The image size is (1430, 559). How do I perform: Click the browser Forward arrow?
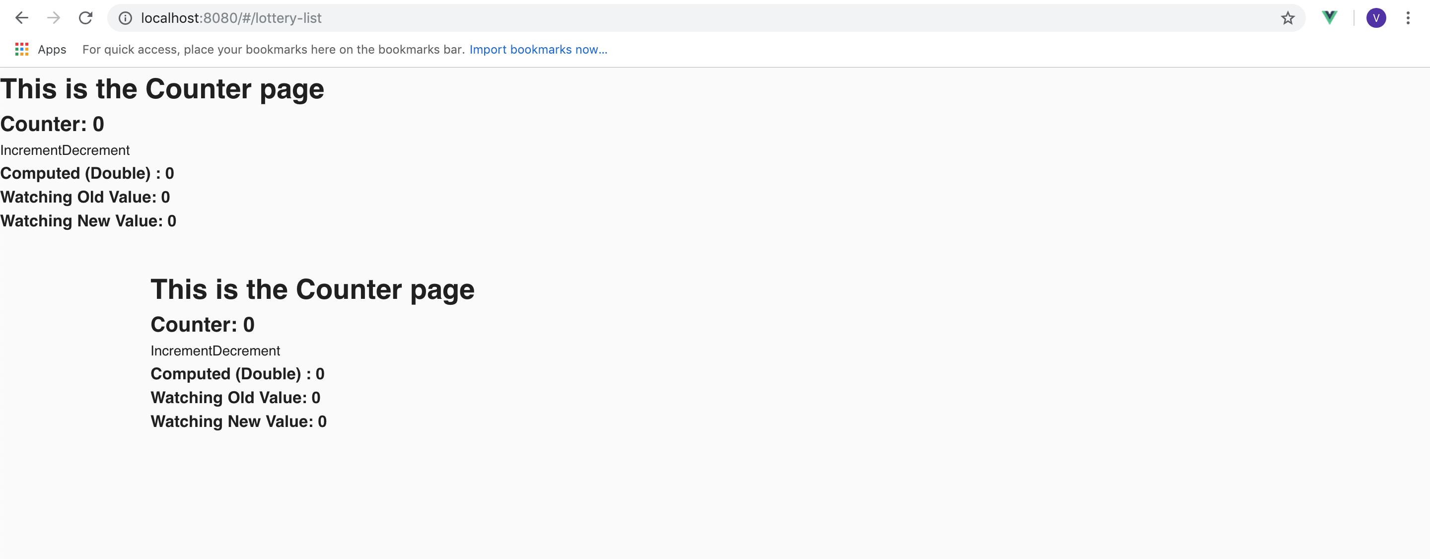(x=54, y=18)
